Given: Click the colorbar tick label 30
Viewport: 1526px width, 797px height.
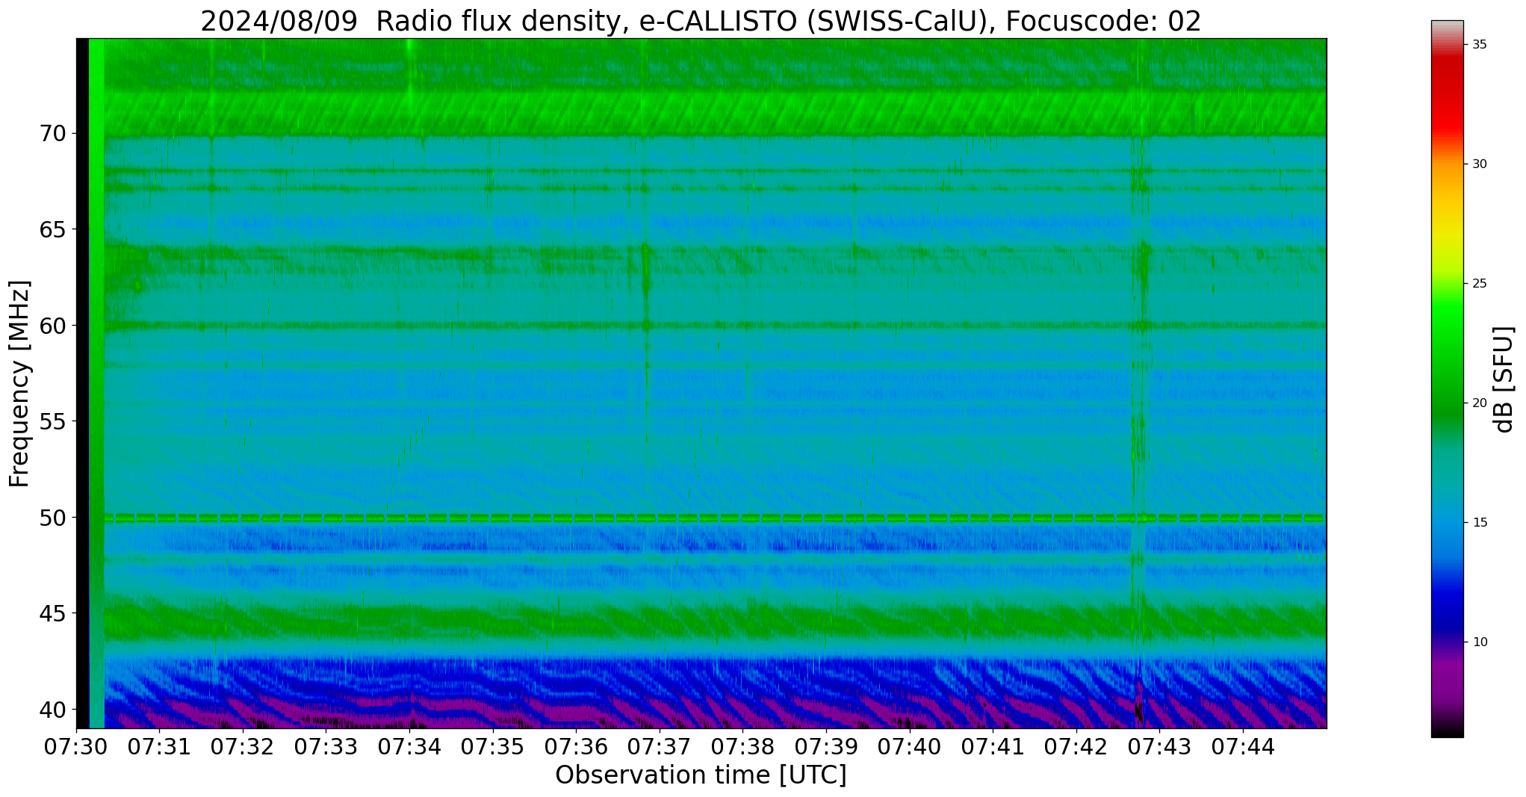Looking at the screenshot, I should pyautogui.click(x=1479, y=164).
